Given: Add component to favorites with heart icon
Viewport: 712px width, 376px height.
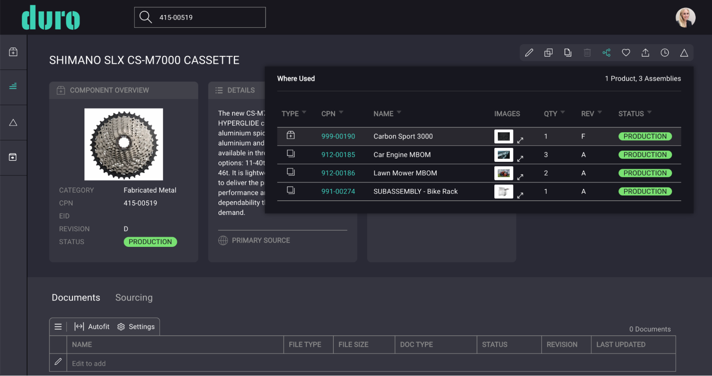Looking at the screenshot, I should pos(626,53).
